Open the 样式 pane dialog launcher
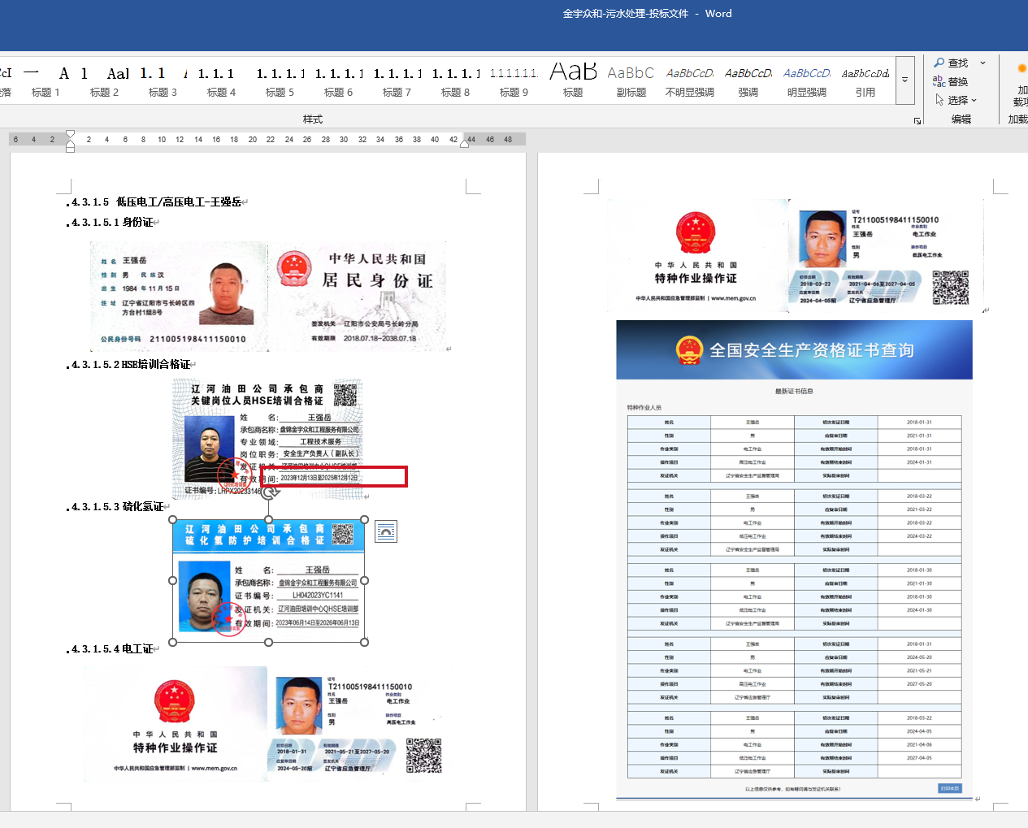Viewport: 1028px width, 828px height. click(917, 120)
